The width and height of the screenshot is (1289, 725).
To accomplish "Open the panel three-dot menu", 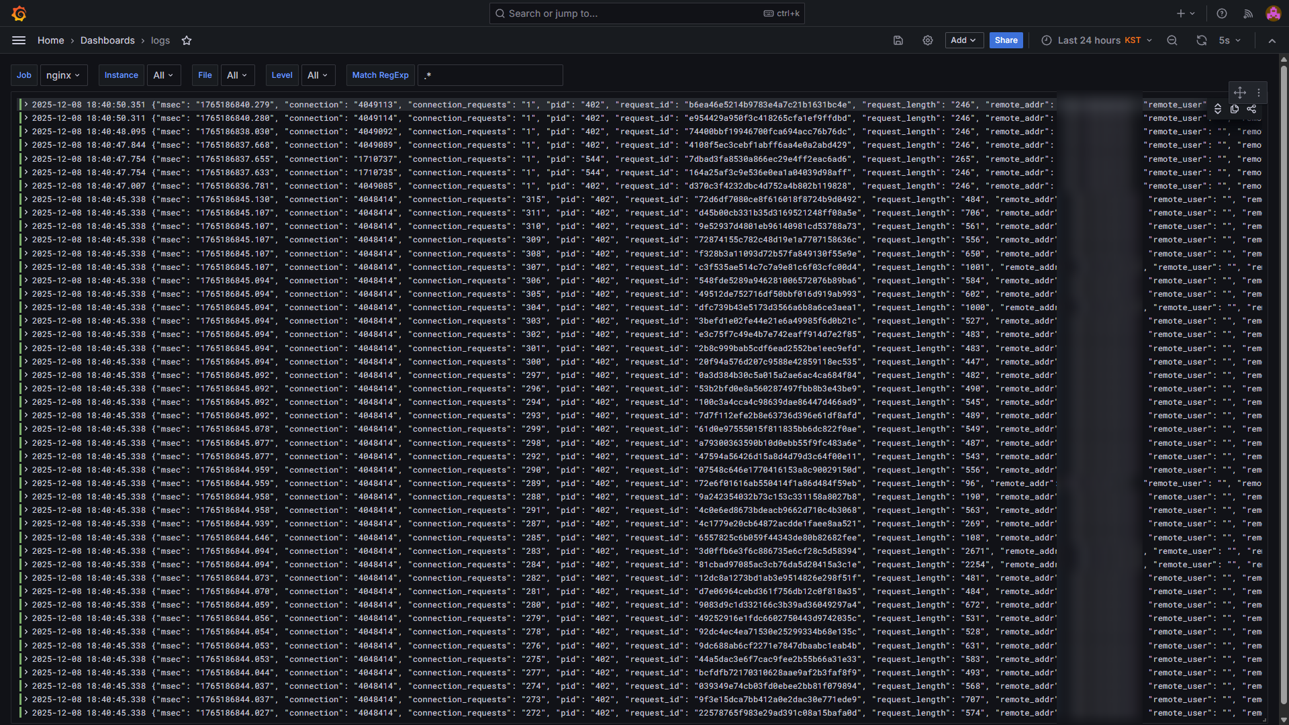I will tap(1259, 93).
